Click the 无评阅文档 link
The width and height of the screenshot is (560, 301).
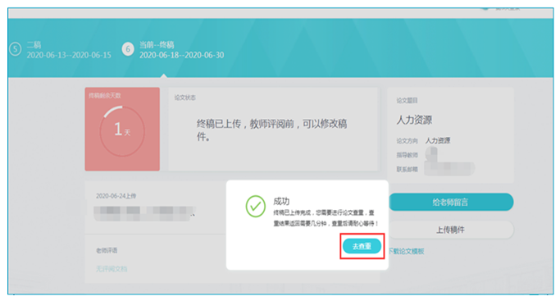112,268
